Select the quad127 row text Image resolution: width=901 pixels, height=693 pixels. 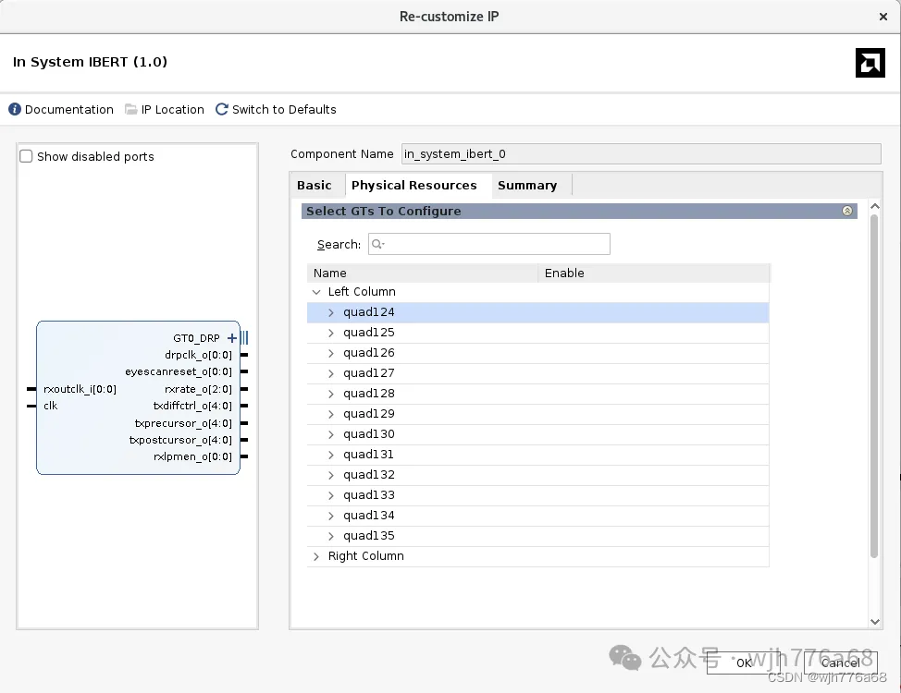369,373
